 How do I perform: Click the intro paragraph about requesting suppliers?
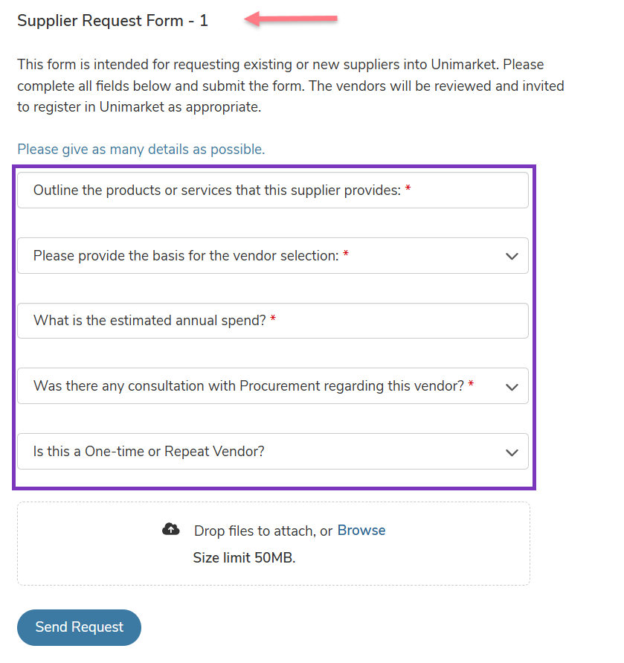tap(291, 86)
